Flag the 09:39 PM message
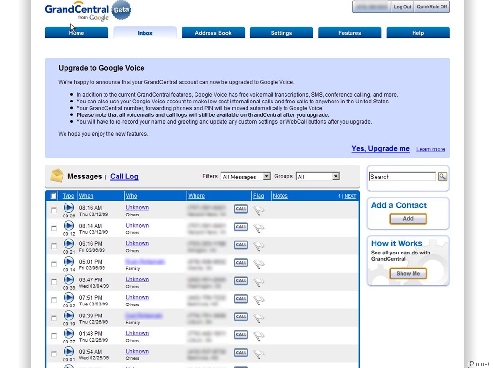This screenshot has width=493, height=368. [x=259, y=317]
